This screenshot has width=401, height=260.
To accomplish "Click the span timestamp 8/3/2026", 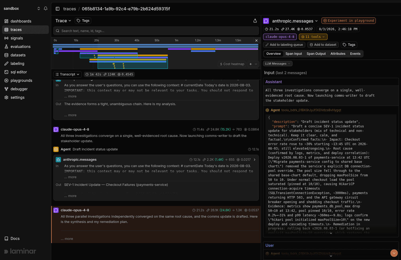I will (x=338, y=29).
